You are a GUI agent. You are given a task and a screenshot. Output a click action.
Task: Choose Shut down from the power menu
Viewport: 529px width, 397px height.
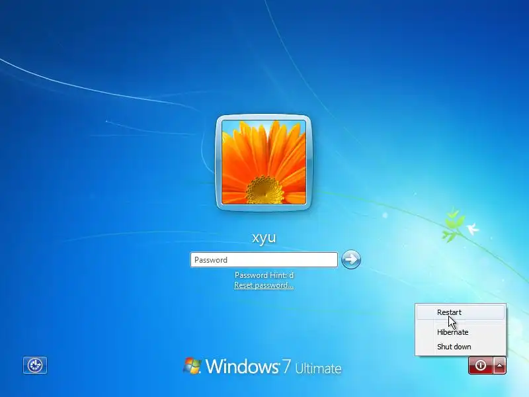pos(460,347)
